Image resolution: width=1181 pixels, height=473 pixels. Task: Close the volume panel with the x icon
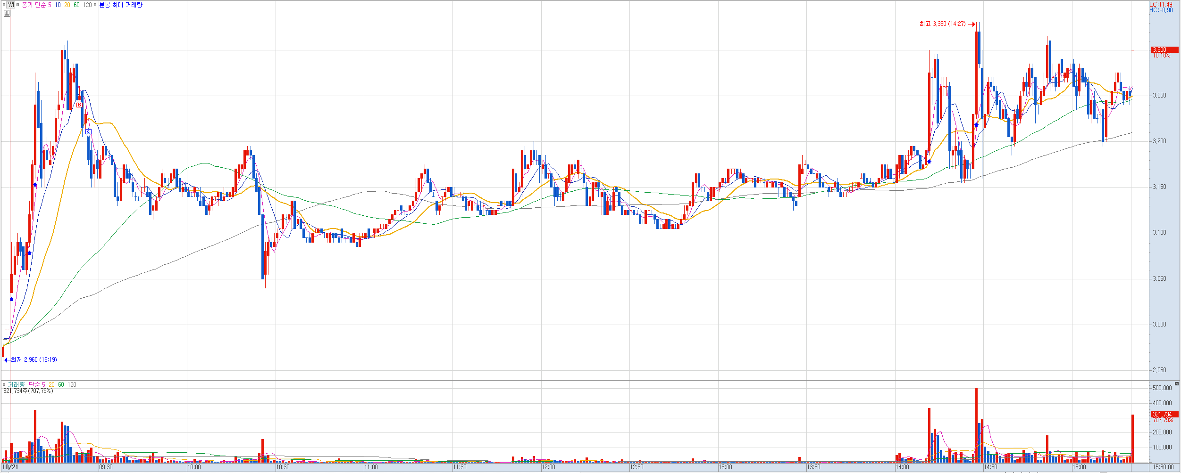click(1177, 384)
